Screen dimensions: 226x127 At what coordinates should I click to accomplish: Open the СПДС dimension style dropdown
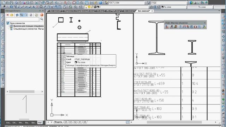click(168, 2)
